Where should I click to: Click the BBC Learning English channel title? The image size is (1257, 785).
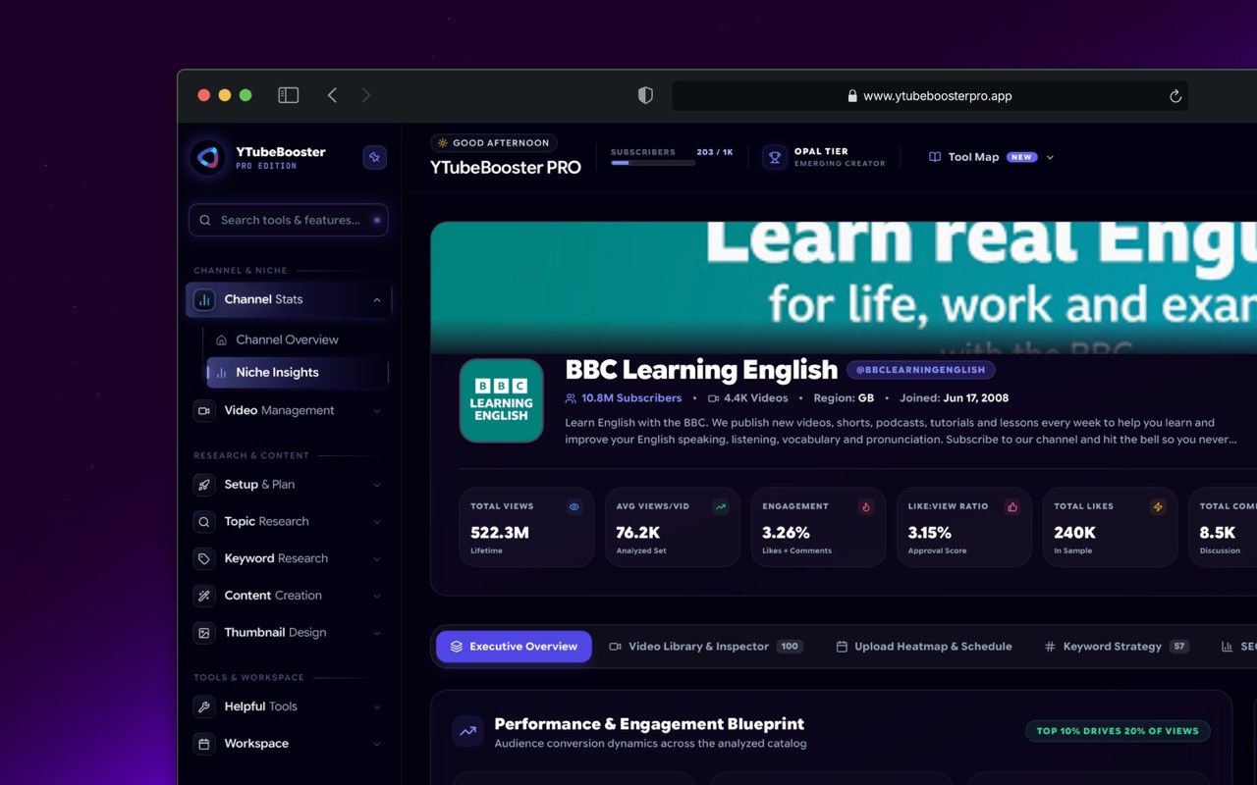[701, 370]
